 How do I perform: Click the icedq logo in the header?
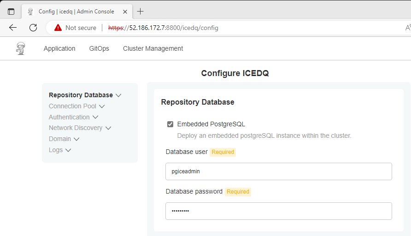pyautogui.click(x=20, y=48)
